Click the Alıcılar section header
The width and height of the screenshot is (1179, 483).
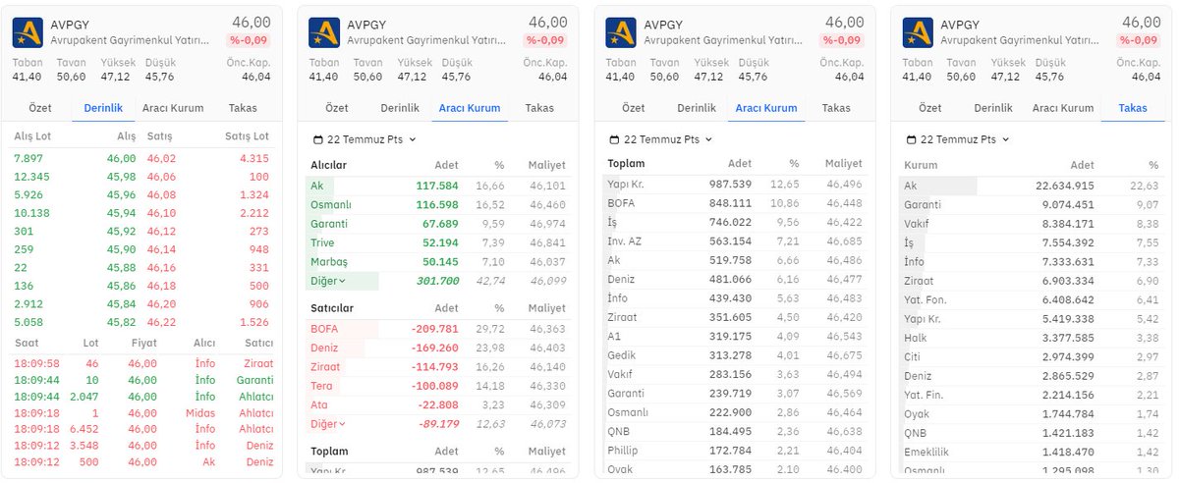[x=329, y=165]
